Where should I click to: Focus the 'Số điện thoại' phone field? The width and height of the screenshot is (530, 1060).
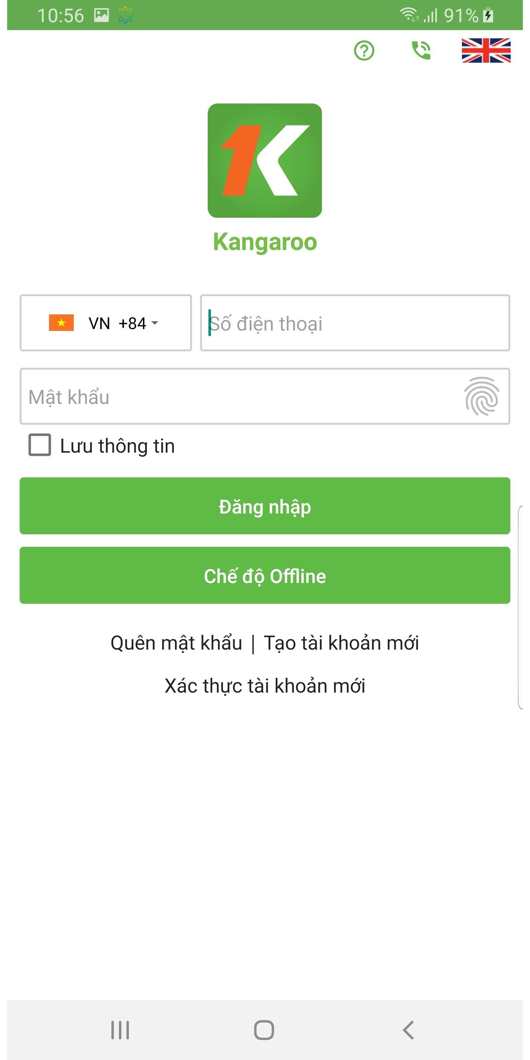pyautogui.click(x=355, y=323)
